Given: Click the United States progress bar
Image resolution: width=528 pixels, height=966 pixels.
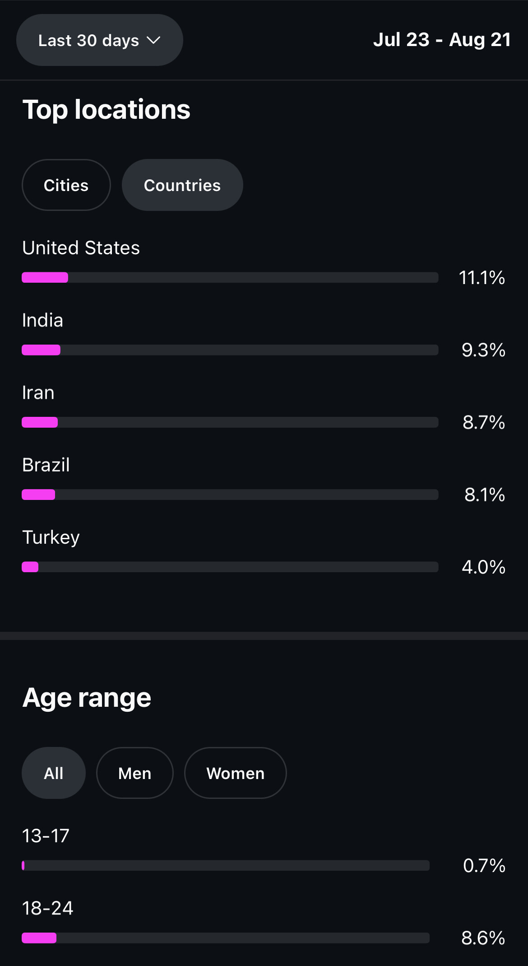Looking at the screenshot, I should [x=230, y=277].
